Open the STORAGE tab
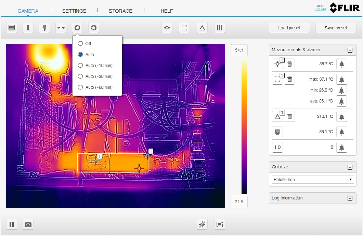The image size is (363, 236). pyautogui.click(x=120, y=11)
